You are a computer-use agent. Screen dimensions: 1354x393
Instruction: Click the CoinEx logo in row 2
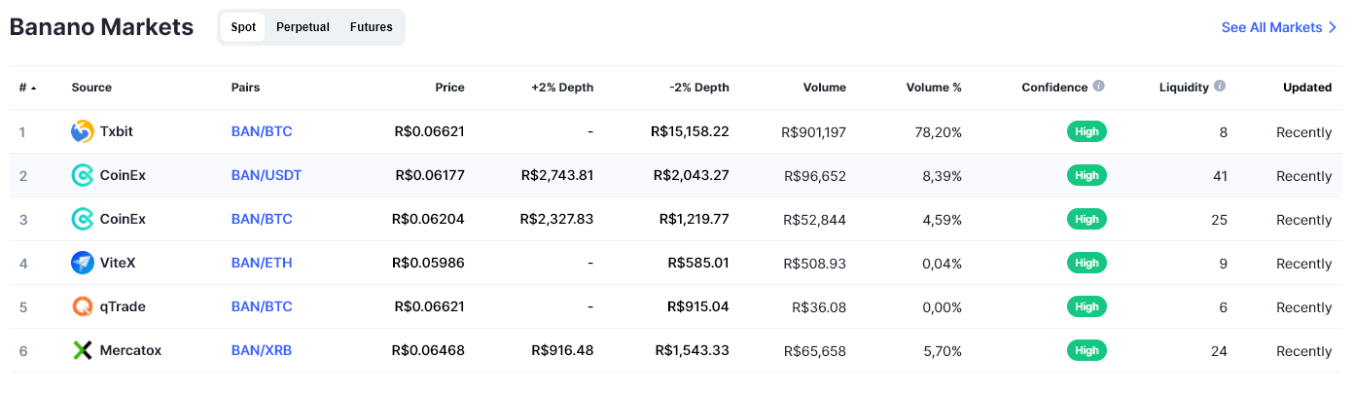pos(83,175)
